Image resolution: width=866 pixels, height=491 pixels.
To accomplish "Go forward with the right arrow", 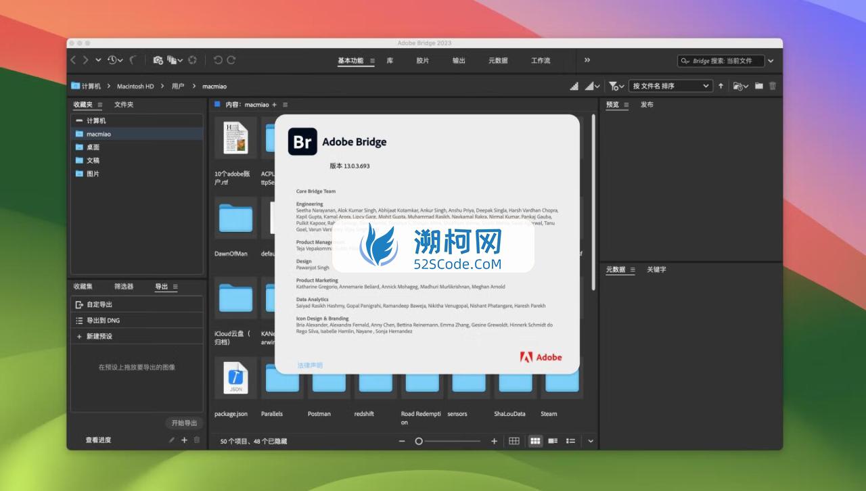I will [x=86, y=60].
